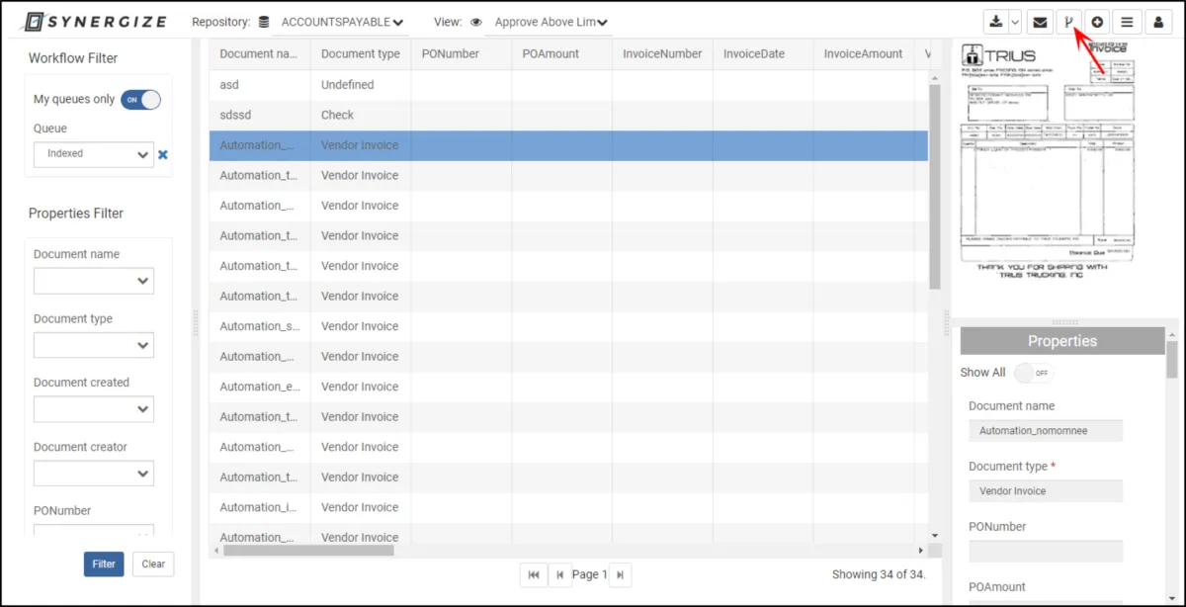Click the 'Page 1' pagination label
Screen dimensions: 1186x607
(x=590, y=574)
